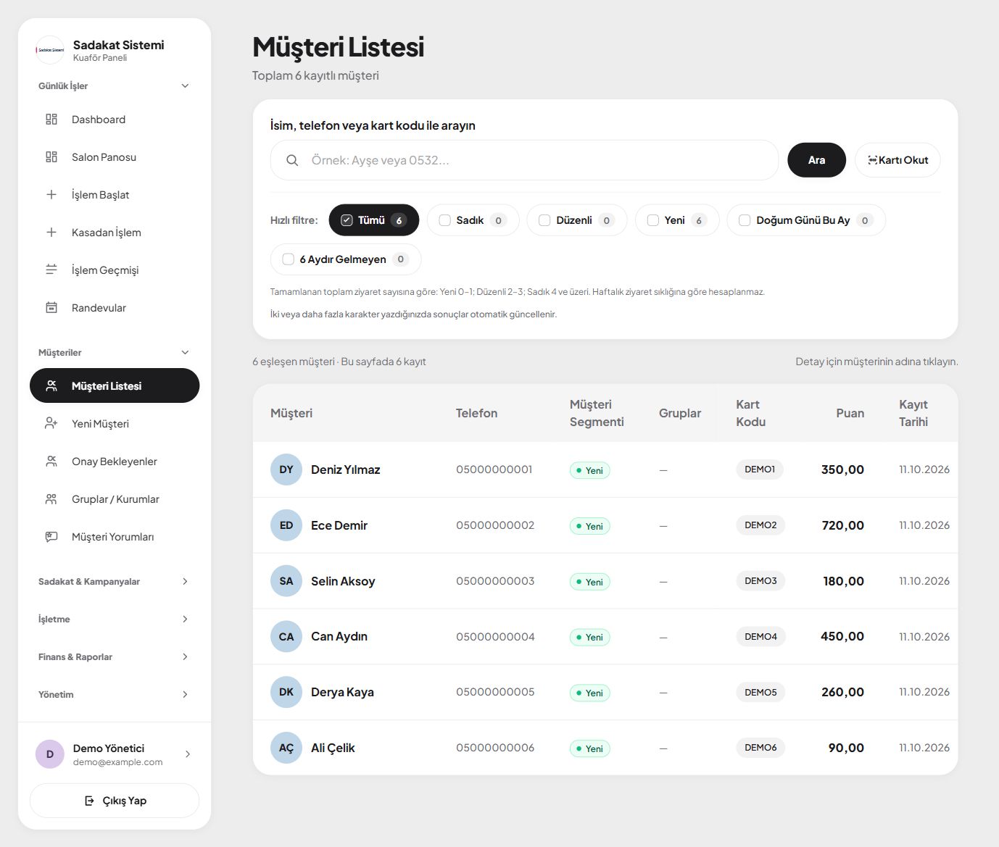Click the Onay Bekleyenler person icon
The height and width of the screenshot is (847, 999).
(51, 462)
